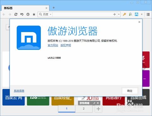Screen dimensions: 152x116
Task: Reload the page with refresh icon
Action: (x=16, y=14)
